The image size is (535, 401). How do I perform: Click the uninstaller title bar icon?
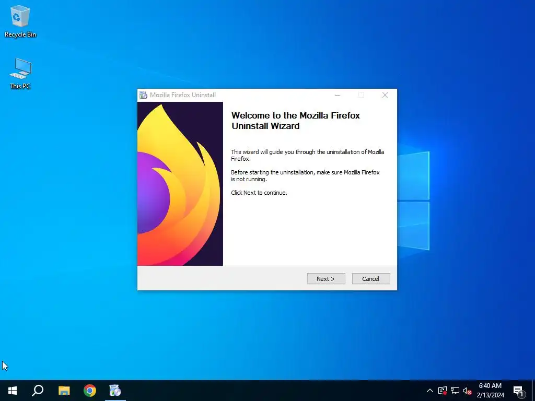143,95
